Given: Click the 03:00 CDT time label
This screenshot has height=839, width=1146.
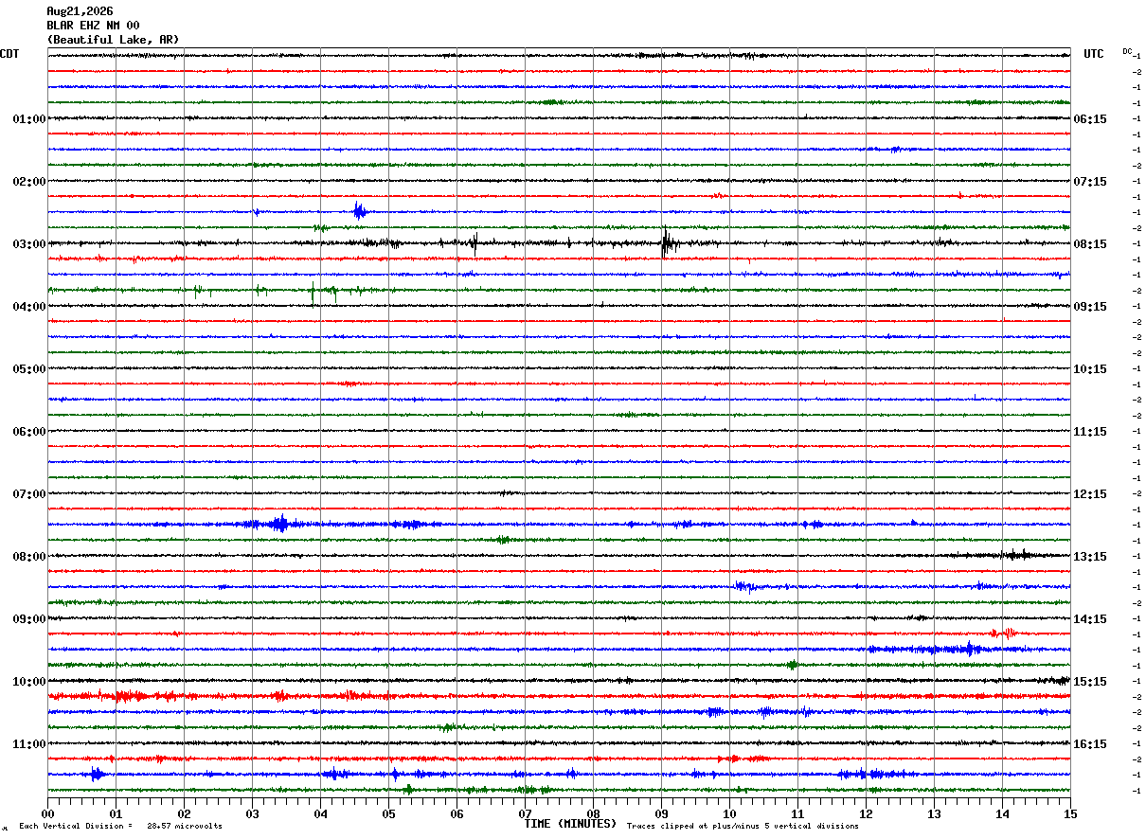Looking at the screenshot, I should (x=28, y=243).
